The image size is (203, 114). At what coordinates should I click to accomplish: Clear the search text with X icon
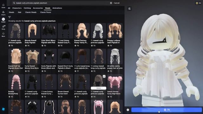(x=111, y=3)
